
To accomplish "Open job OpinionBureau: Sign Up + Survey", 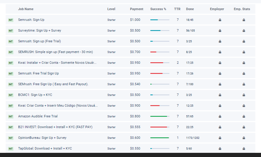I will [42, 138].
